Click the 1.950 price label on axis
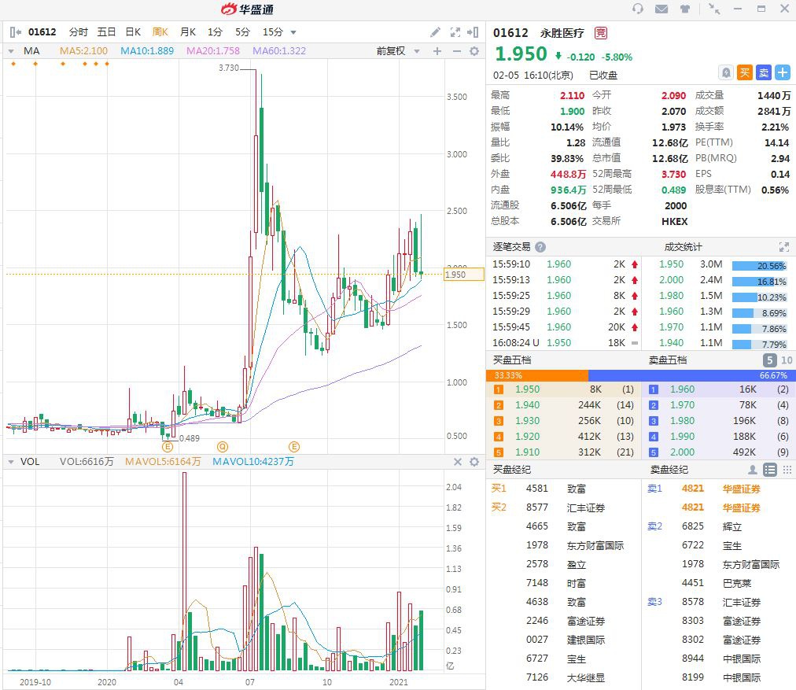This screenshot has height=690, width=796. pyautogui.click(x=463, y=275)
